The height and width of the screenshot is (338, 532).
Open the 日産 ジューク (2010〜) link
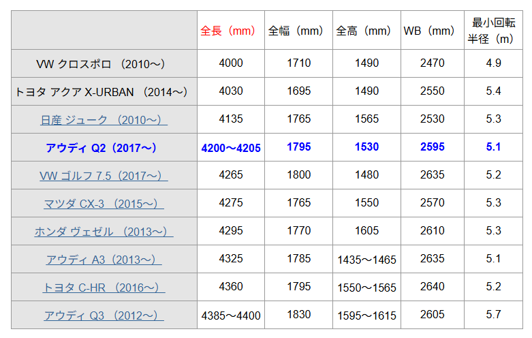coord(104,120)
